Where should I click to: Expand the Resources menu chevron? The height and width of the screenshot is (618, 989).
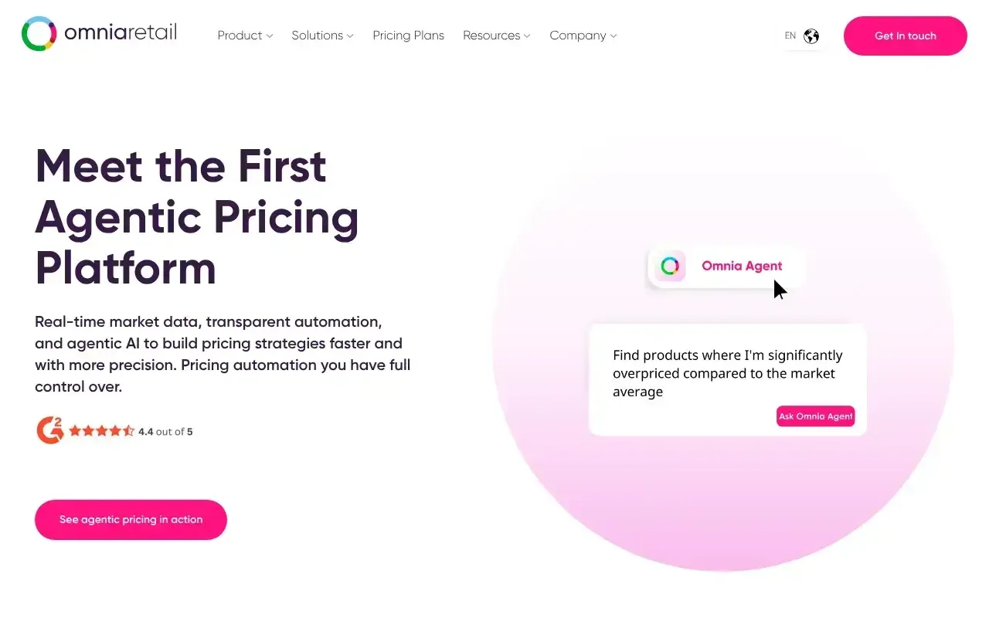(x=527, y=36)
